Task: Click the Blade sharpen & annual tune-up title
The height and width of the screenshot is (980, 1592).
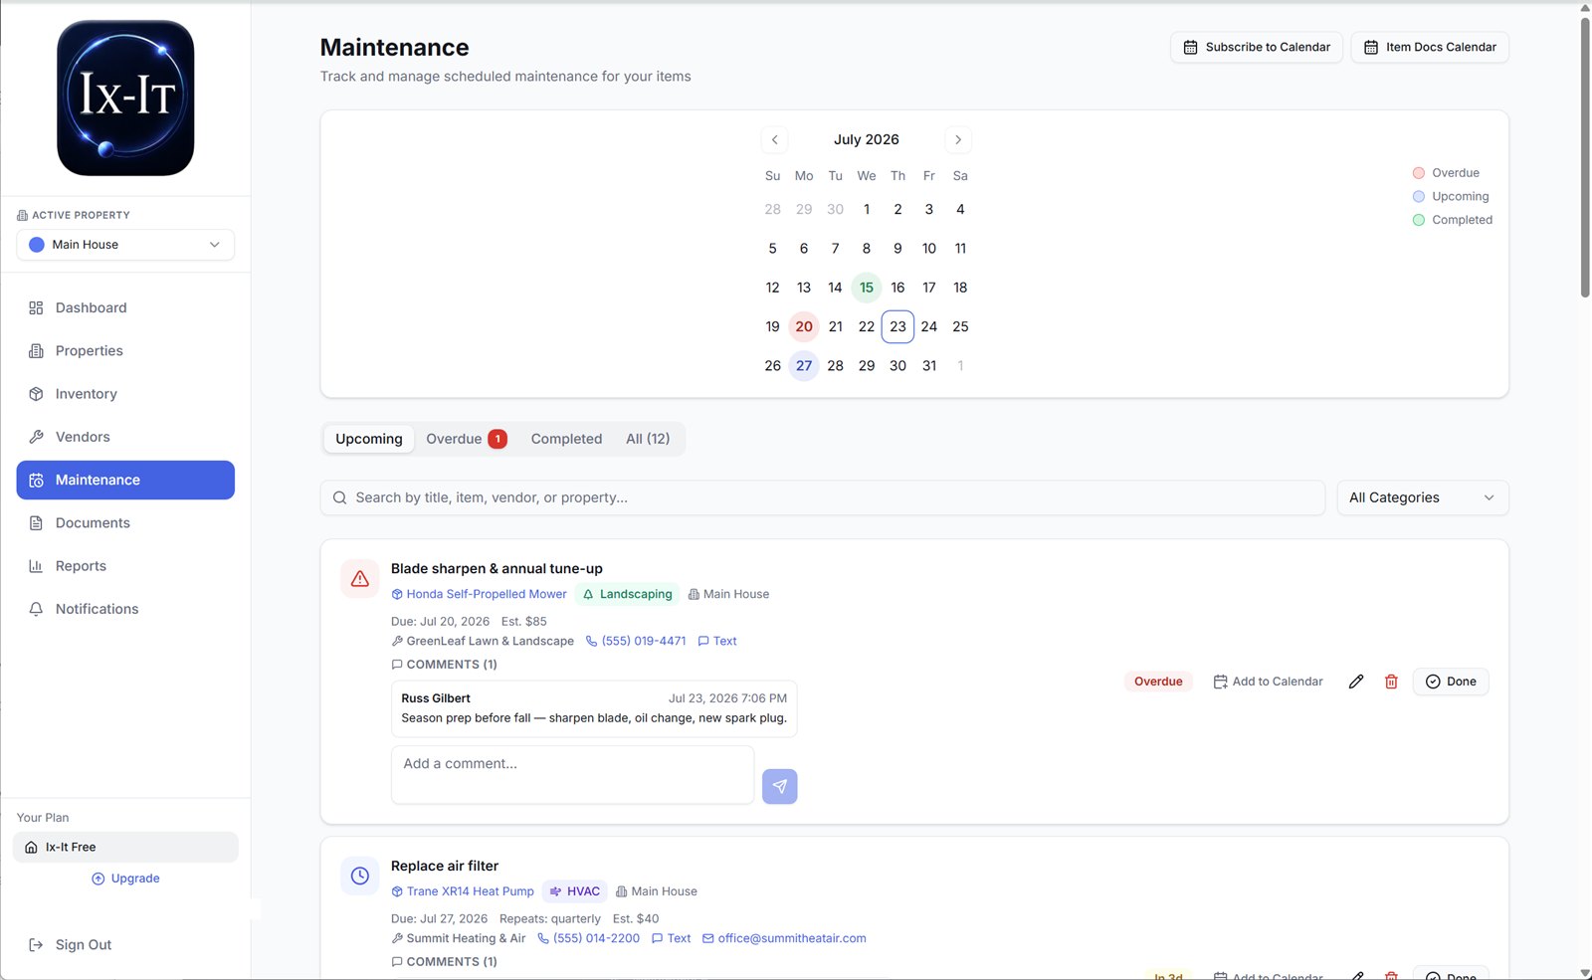Action: coord(497,569)
